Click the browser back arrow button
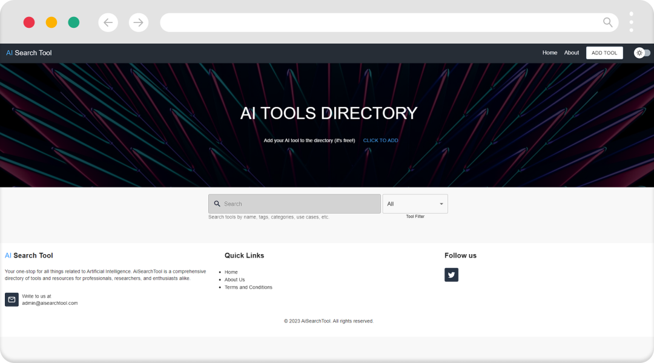 [108, 22]
